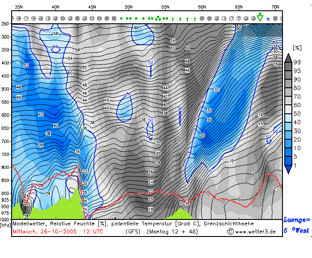Pick legend swatch between 70 and 60
312x258 pixels.
point(288,101)
